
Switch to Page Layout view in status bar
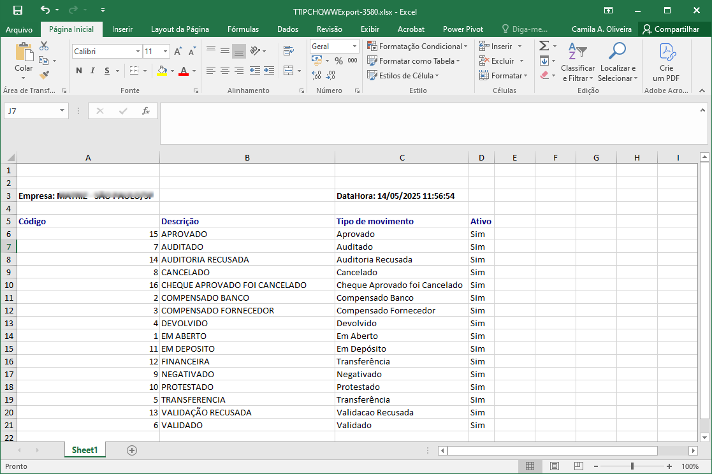555,466
